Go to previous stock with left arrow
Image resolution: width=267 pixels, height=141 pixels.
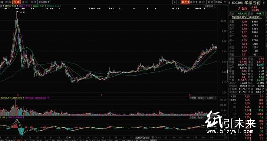click(x=229, y=3)
